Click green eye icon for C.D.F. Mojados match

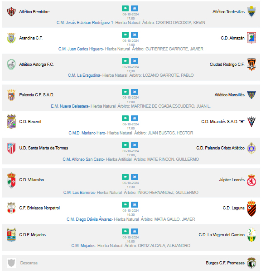(x=125, y=231)
